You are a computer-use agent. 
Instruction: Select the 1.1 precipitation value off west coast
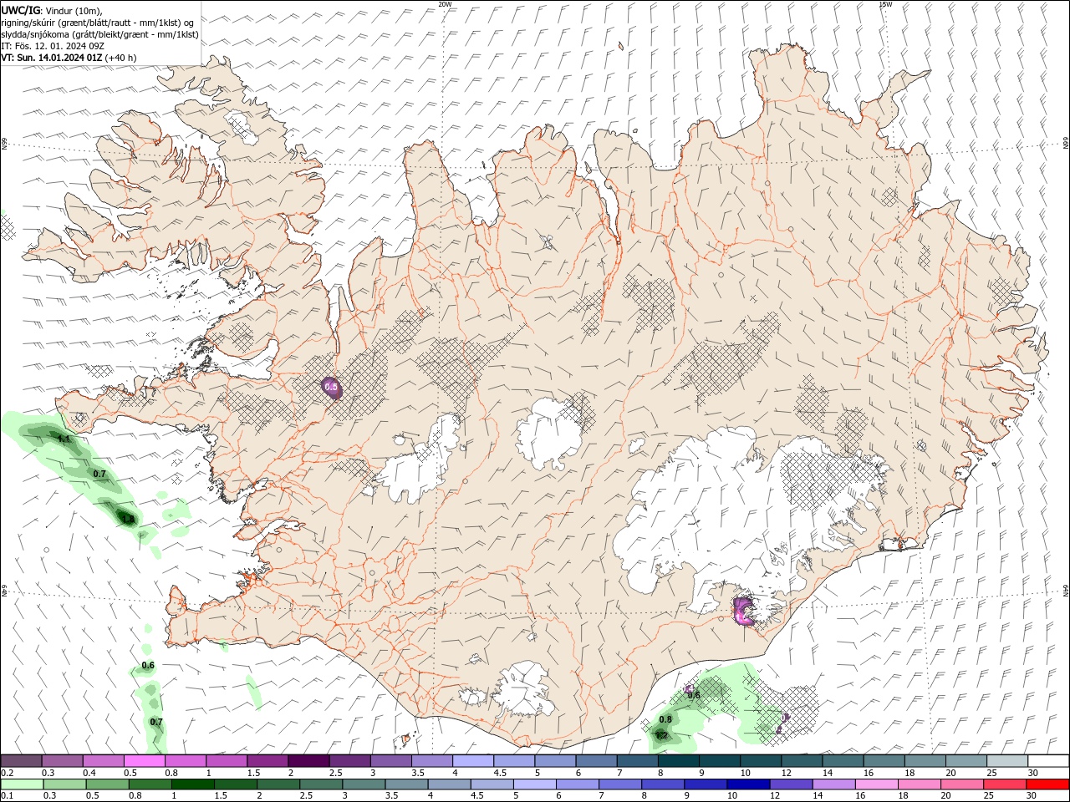coord(64,439)
